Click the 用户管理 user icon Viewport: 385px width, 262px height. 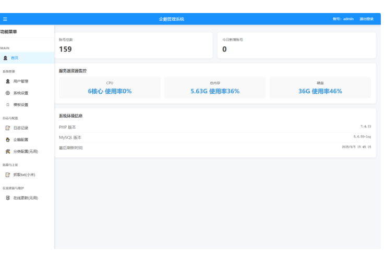click(x=8, y=81)
